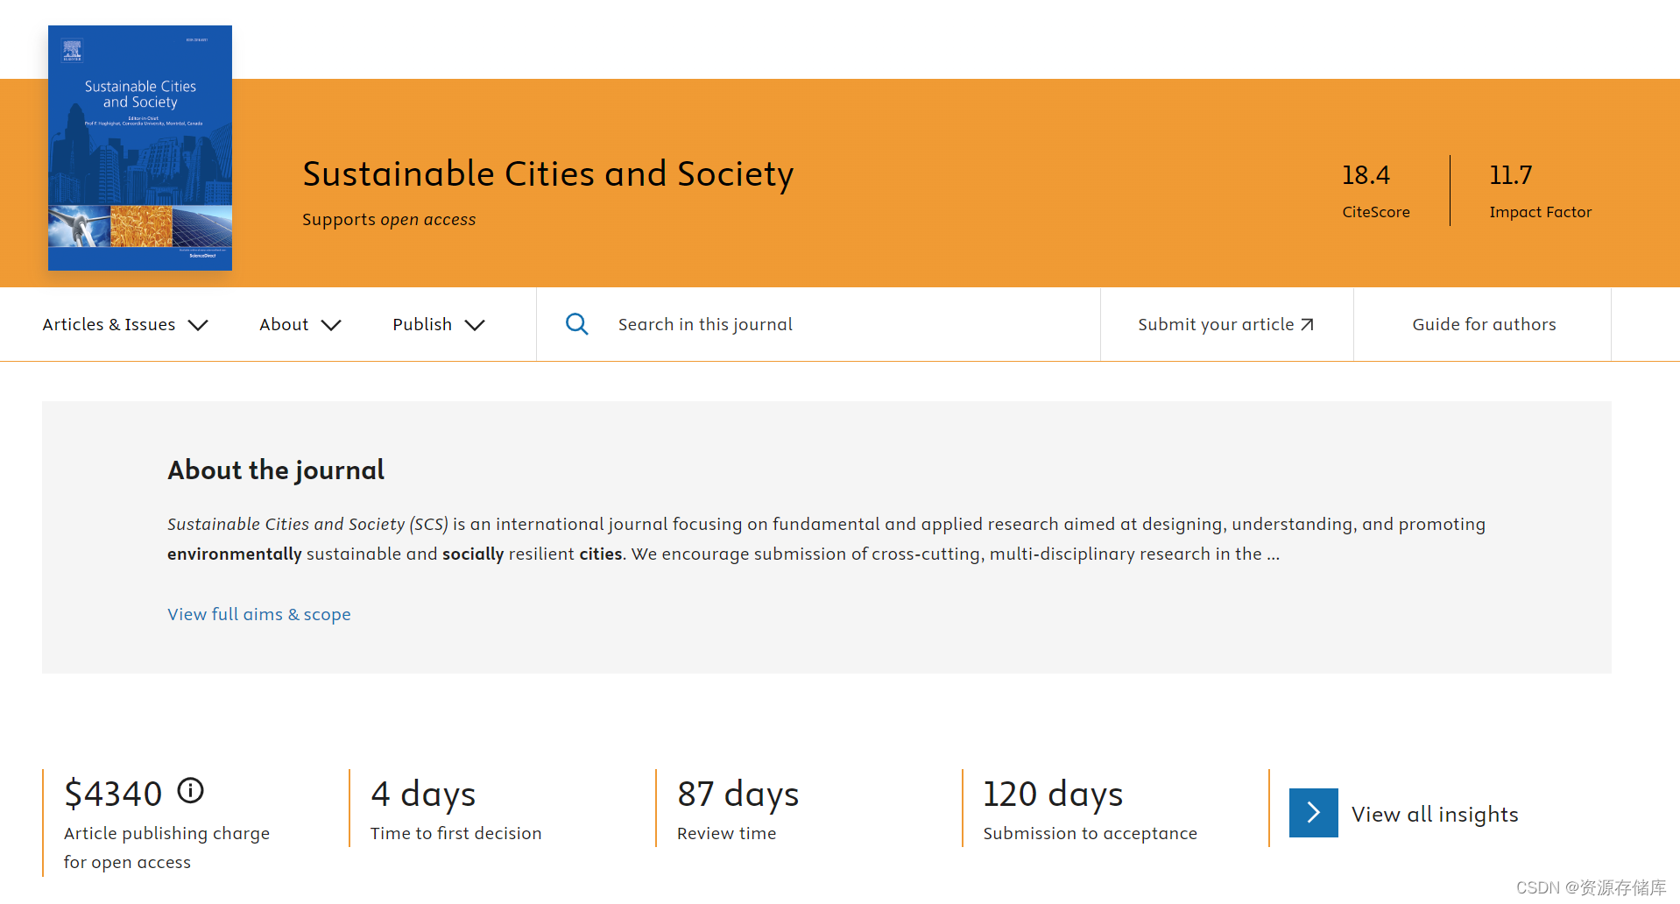This screenshot has width=1680, height=904.
Task: Click the journal cover thumbnail
Action: tap(140, 148)
